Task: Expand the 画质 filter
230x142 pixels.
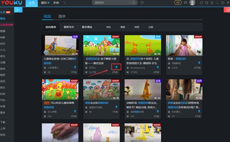Action: tap(123, 27)
